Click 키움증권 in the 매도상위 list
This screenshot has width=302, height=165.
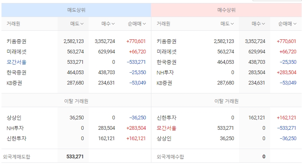click(16, 41)
